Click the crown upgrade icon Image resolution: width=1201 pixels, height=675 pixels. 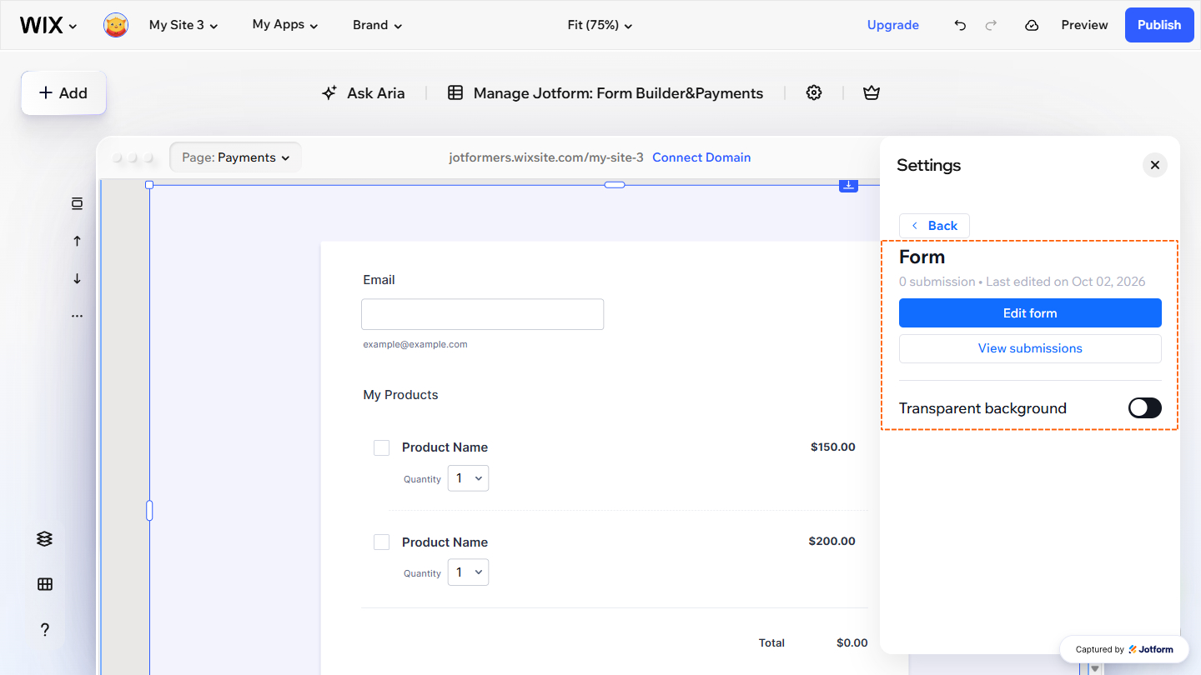[x=872, y=92]
